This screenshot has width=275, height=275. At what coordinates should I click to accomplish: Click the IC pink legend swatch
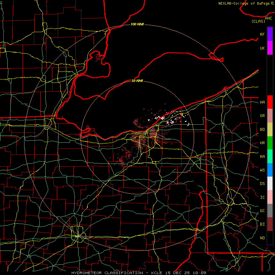[x=270, y=197]
